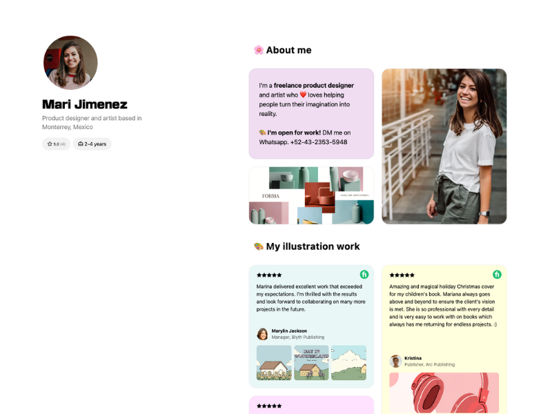
Task: Click the Whatsapp number +52-43-2353-5948
Action: click(319, 142)
